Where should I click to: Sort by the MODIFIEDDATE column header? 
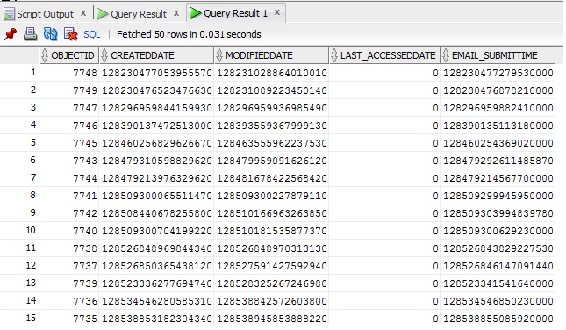271,55
